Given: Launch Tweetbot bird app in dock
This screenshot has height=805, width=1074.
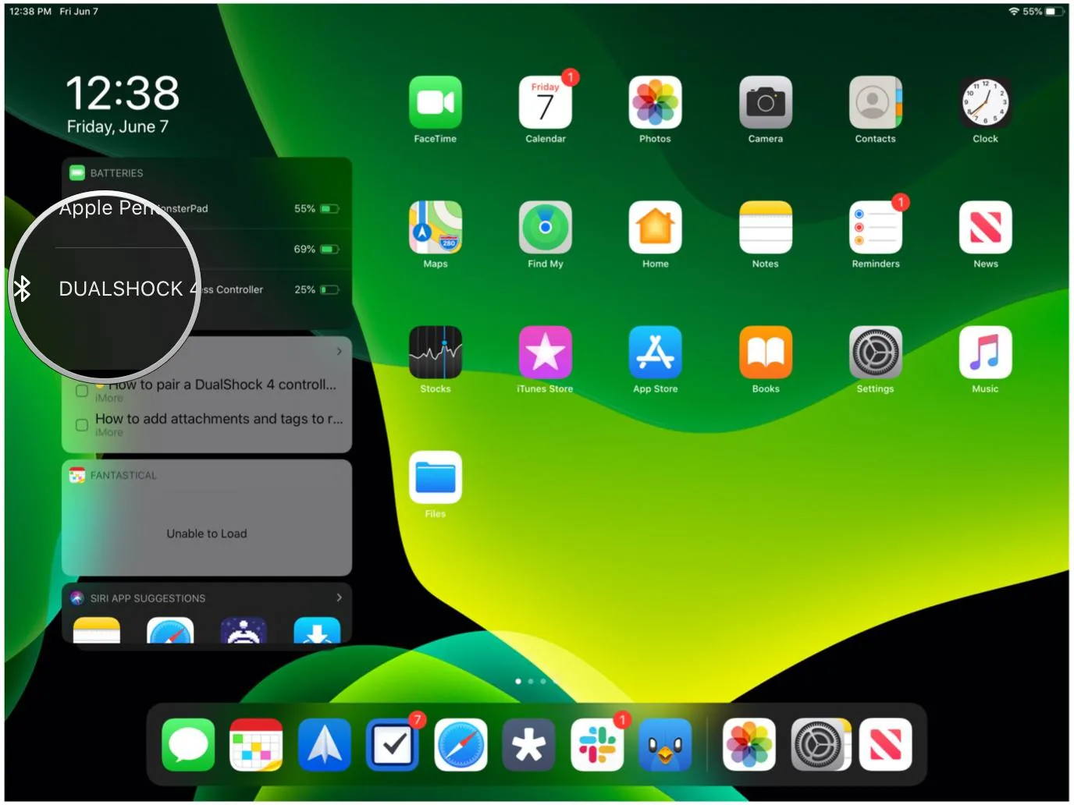Looking at the screenshot, I should click(665, 744).
